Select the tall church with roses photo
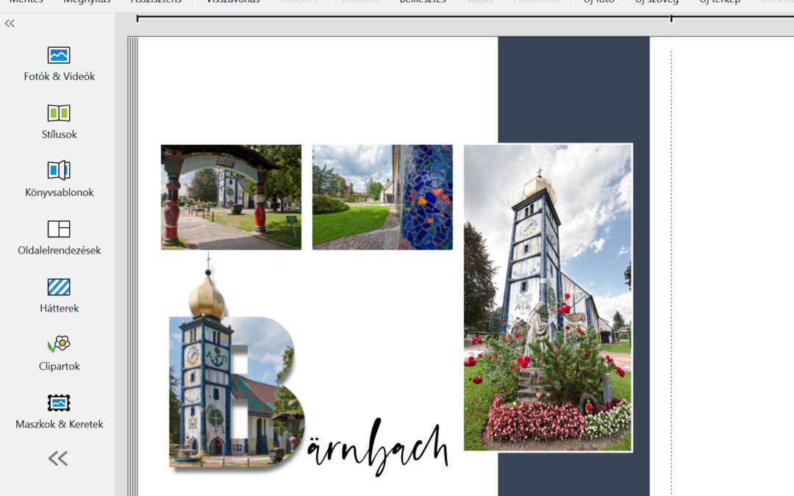Viewport: 794px width, 496px height. pyautogui.click(x=548, y=298)
